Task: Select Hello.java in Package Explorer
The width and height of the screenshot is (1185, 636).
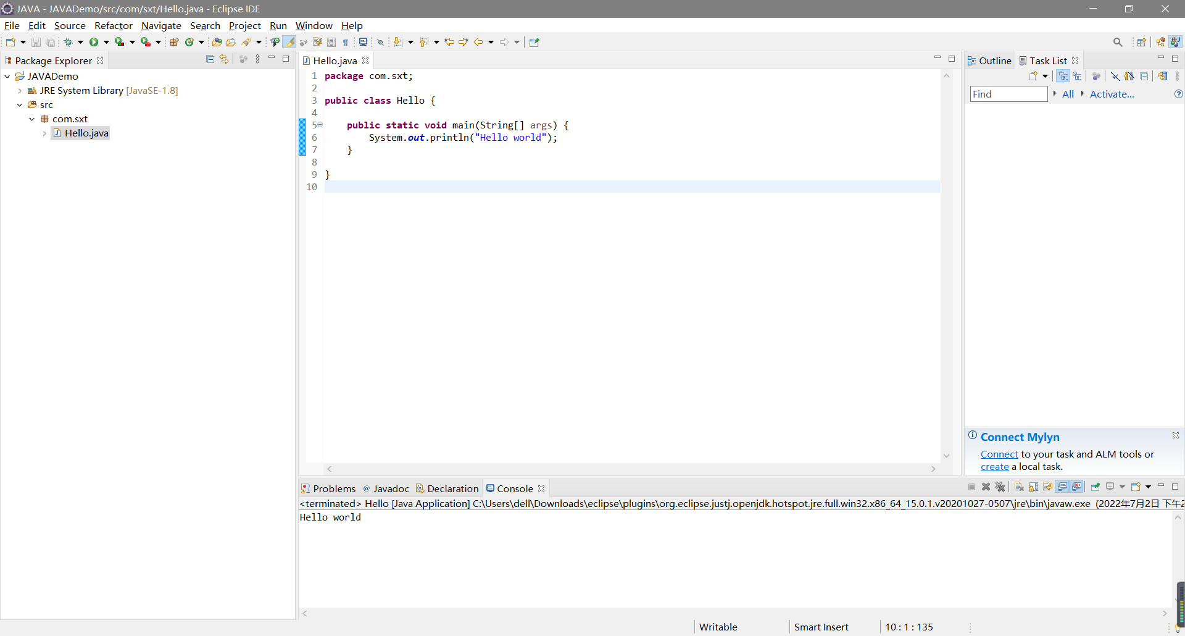Action: click(81, 133)
